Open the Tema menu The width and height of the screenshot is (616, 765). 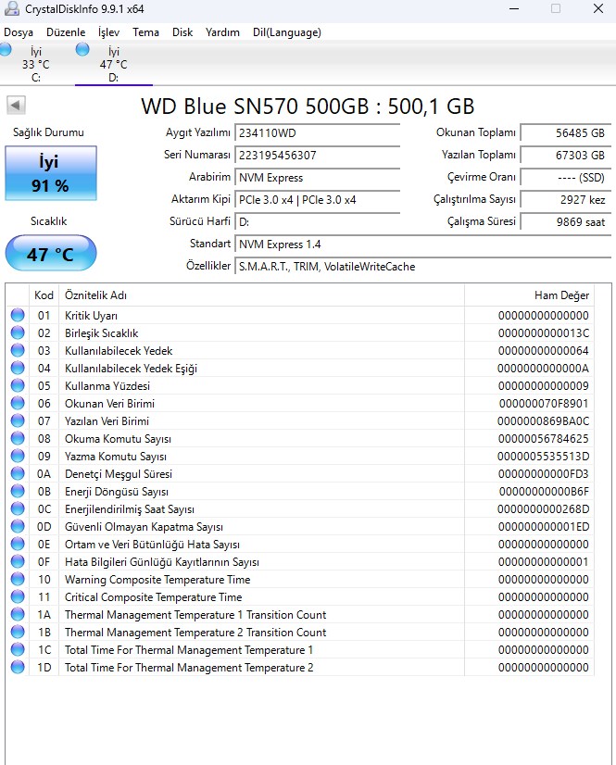(146, 32)
